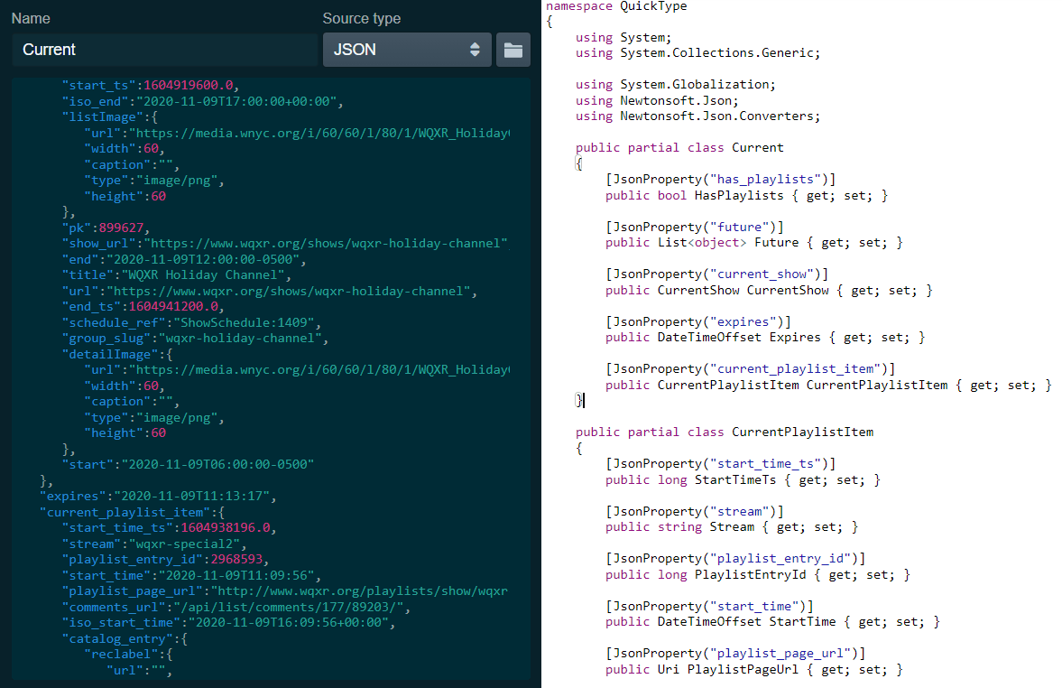The width and height of the screenshot is (1062, 688).
Task: Click the HasPlaylists property line
Action: coord(746,196)
